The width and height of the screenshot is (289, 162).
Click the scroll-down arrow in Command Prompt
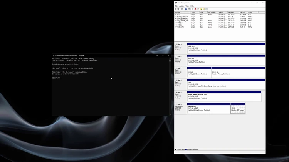(170, 115)
